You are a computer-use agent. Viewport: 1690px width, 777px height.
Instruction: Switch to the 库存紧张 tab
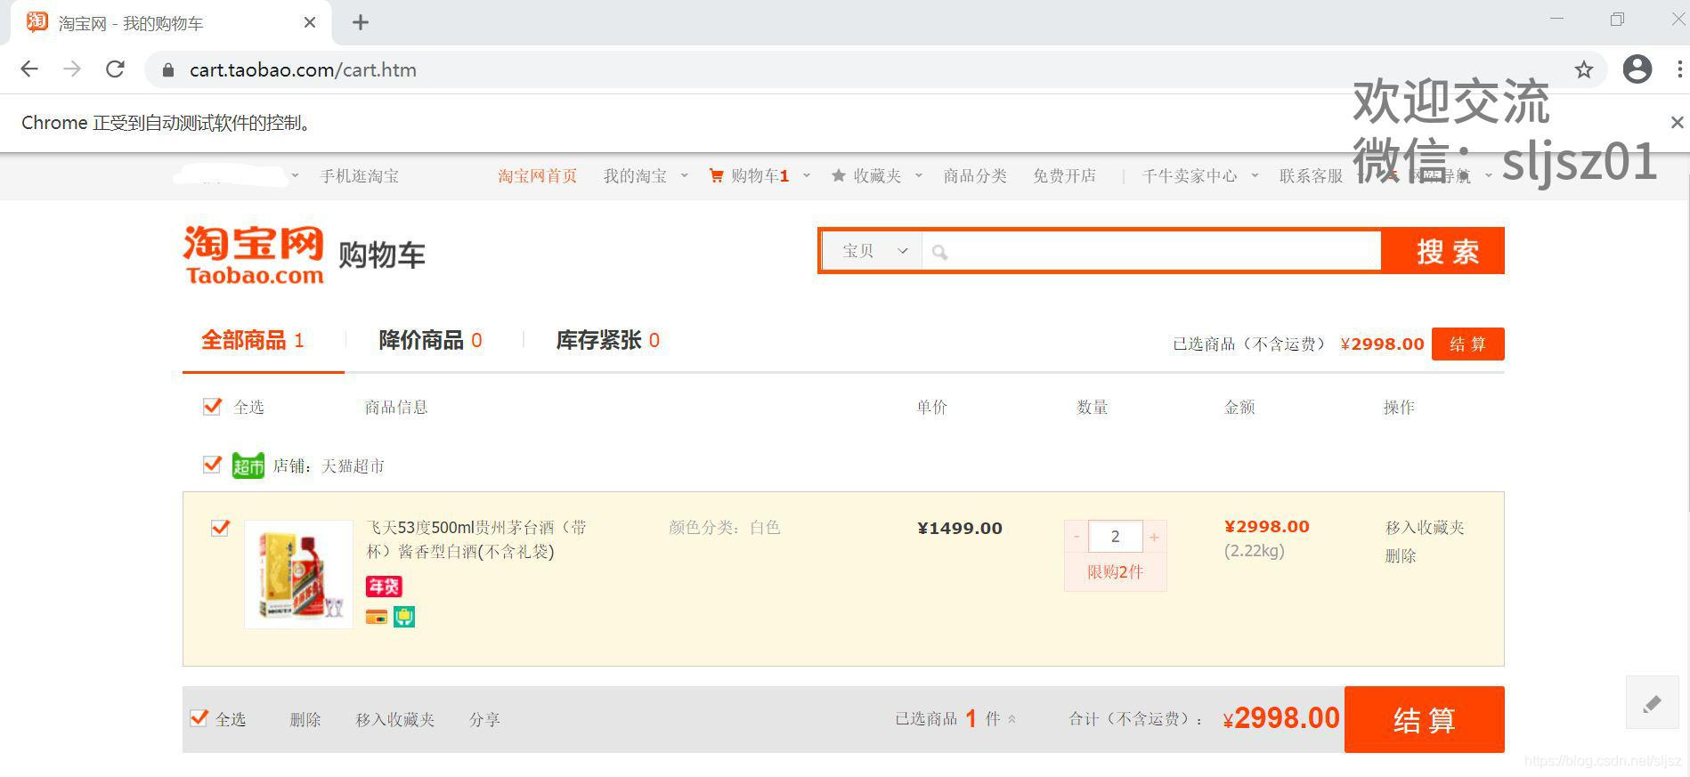point(607,340)
